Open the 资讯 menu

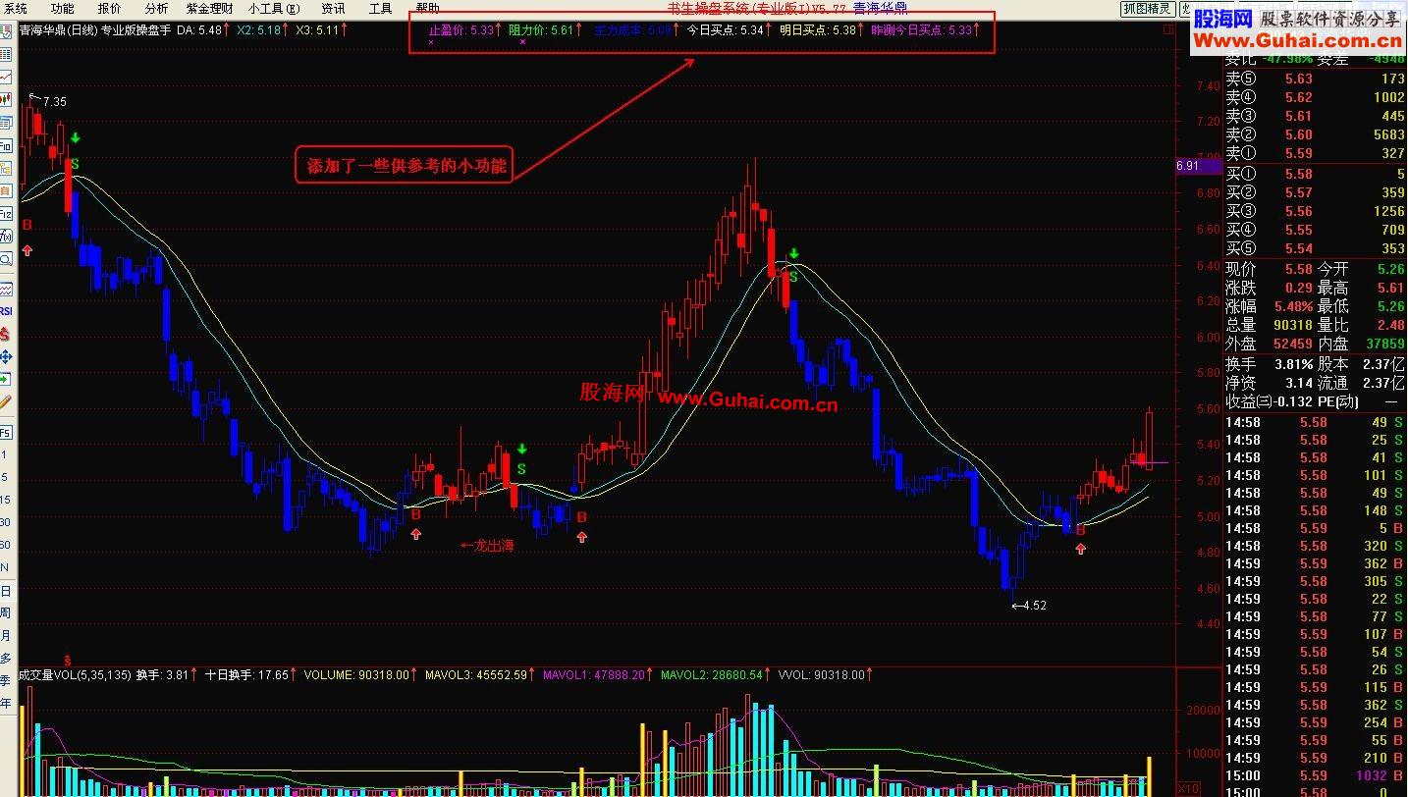334,9
